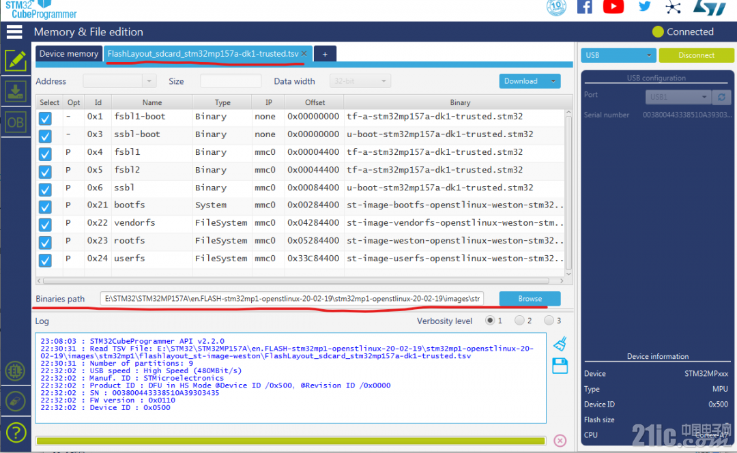Open Option Bytes OB icon
737x453 pixels.
16,123
